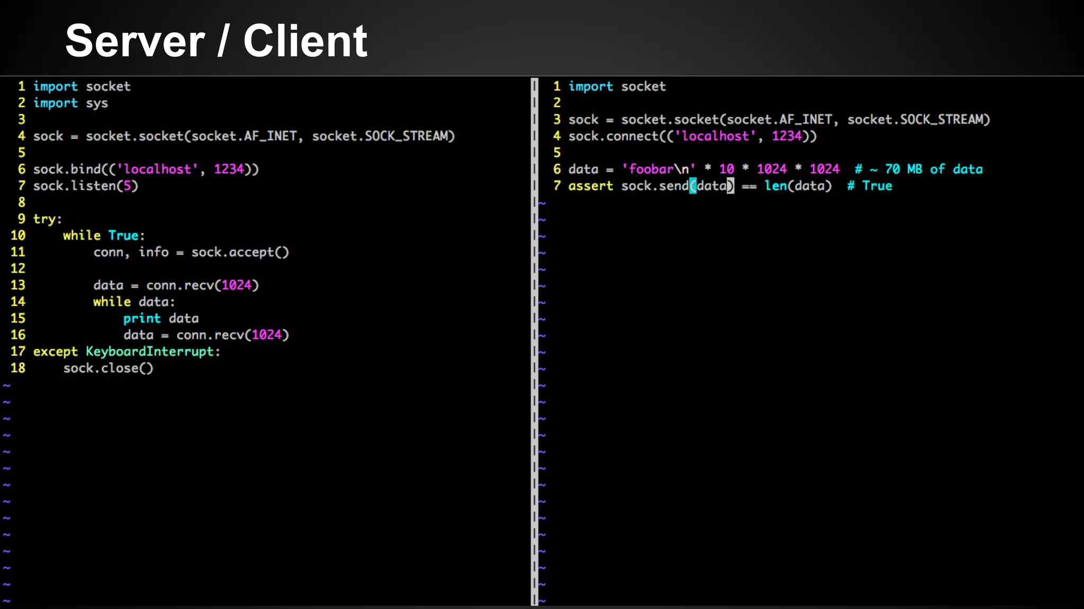Click the 'except KeyboardInterrupt:' line
1084x609 pixels.
(127, 352)
